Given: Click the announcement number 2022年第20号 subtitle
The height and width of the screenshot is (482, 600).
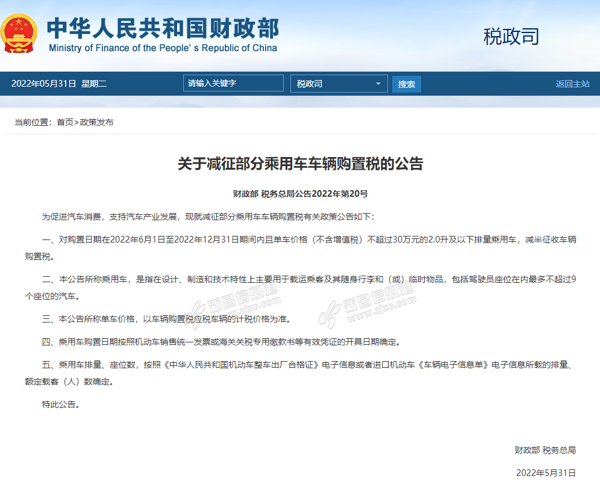Looking at the screenshot, I should tap(301, 194).
